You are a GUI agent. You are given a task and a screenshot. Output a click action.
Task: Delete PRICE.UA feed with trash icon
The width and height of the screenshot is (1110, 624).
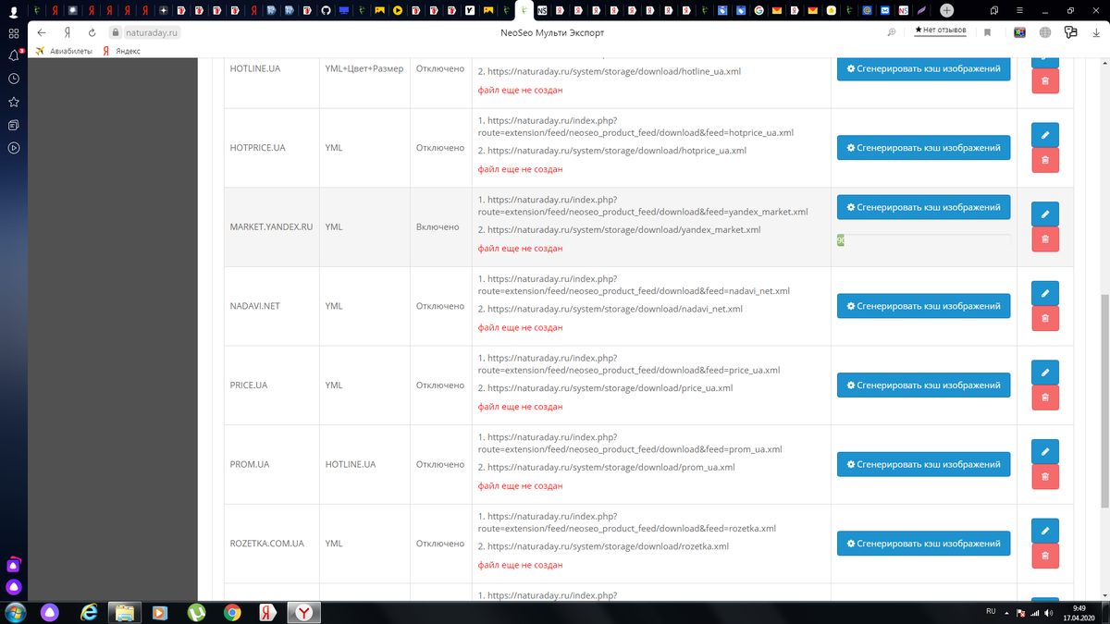[1044, 398]
